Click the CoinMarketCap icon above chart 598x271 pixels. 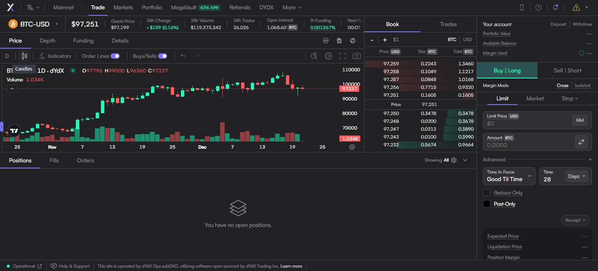tap(326, 41)
